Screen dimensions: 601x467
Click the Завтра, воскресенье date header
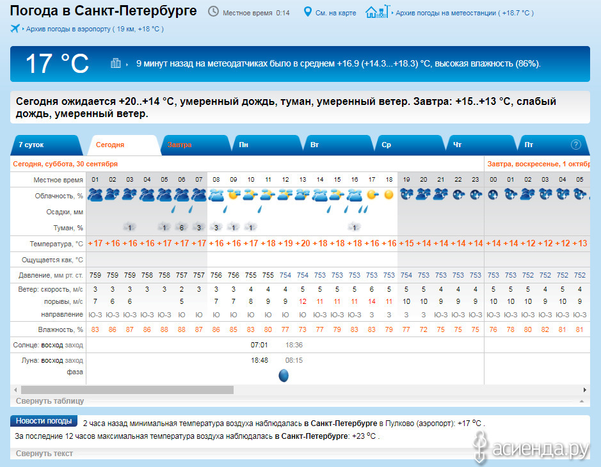point(538,164)
